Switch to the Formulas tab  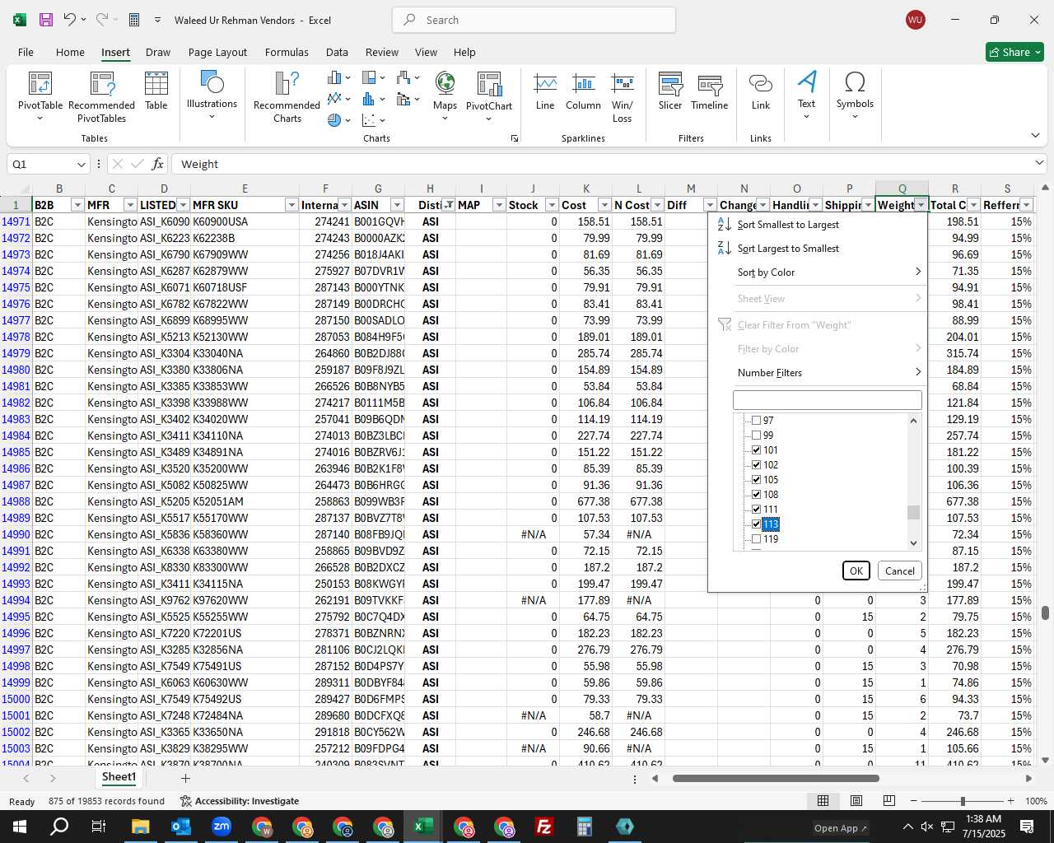(287, 52)
